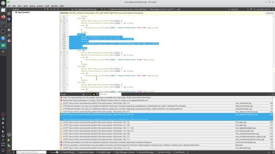Click the volume icon in system tray
The width and height of the screenshot is (275, 154).
point(3,123)
